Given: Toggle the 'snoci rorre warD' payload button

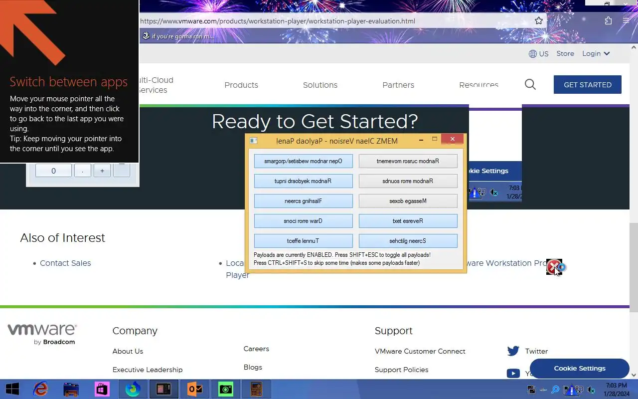Looking at the screenshot, I should click(x=303, y=221).
